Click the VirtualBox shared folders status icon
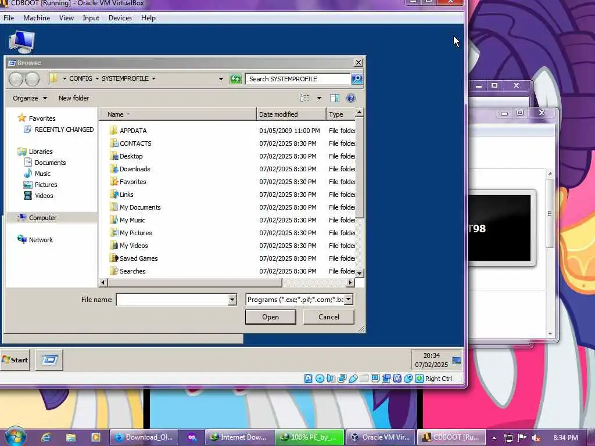The image size is (595, 446). click(x=364, y=379)
